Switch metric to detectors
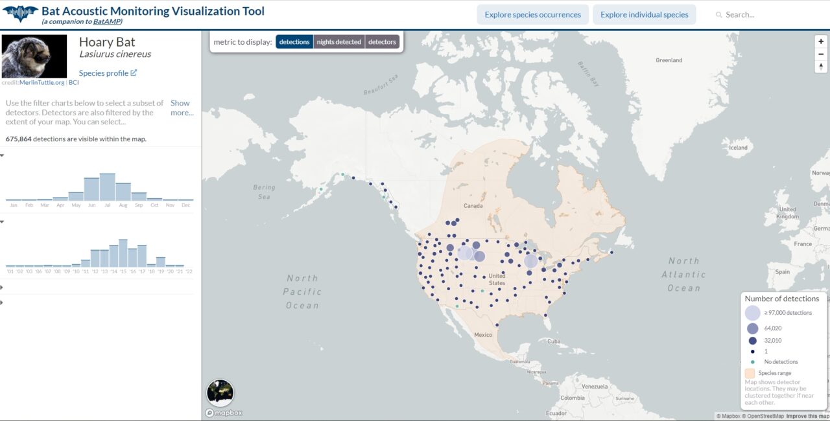This screenshot has height=421, width=830. click(x=382, y=41)
